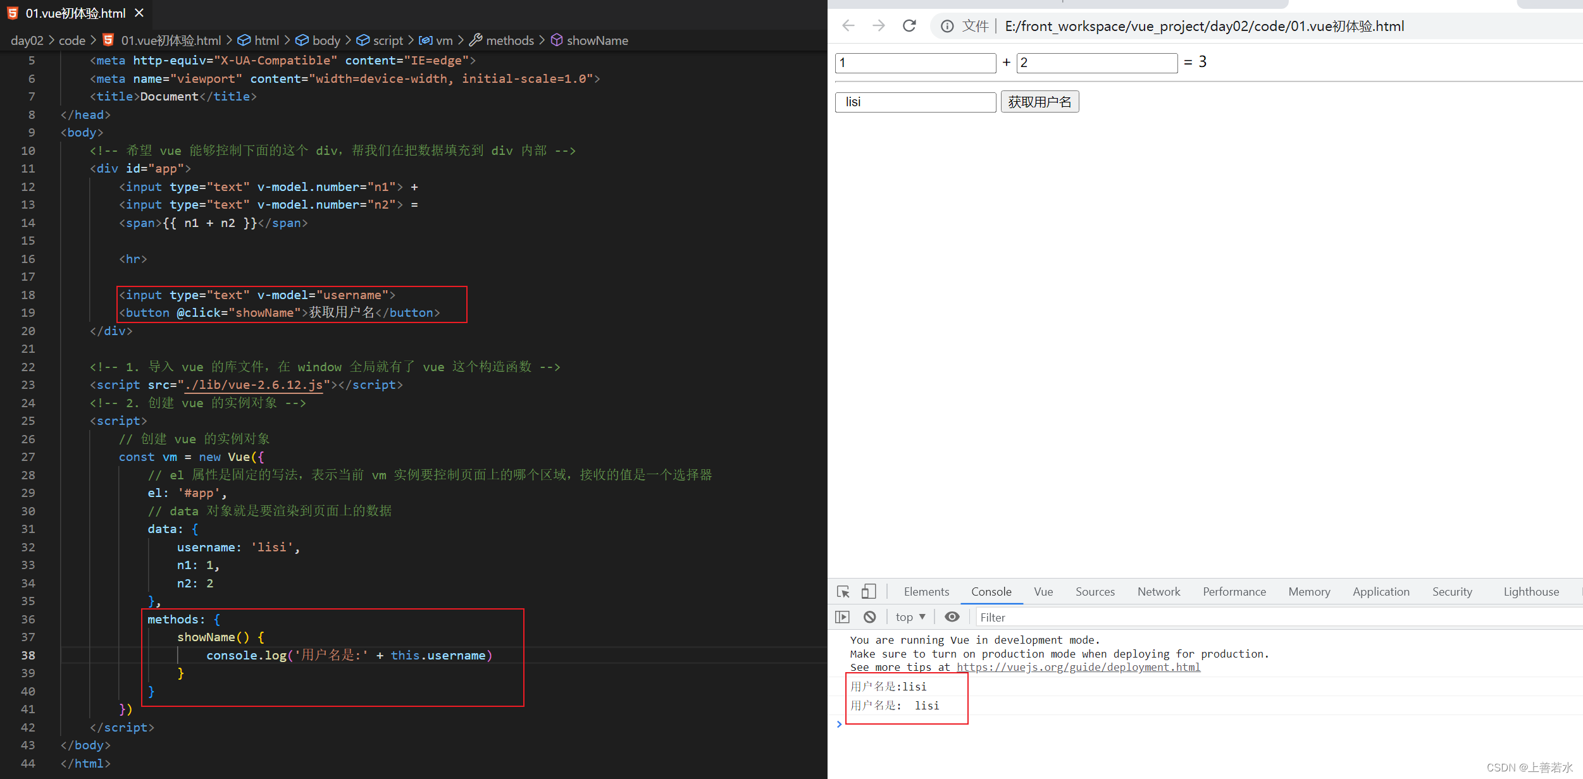1583x779 pixels.
Task: Click the first number input containing 1
Action: pyautogui.click(x=916, y=63)
